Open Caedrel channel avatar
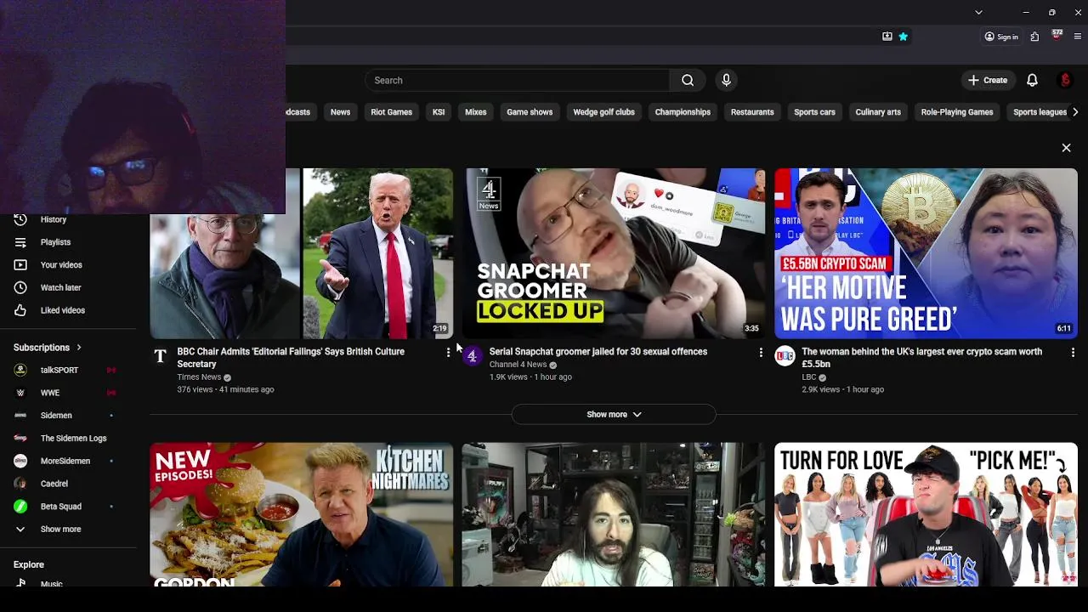This screenshot has width=1088, height=612. point(20,484)
